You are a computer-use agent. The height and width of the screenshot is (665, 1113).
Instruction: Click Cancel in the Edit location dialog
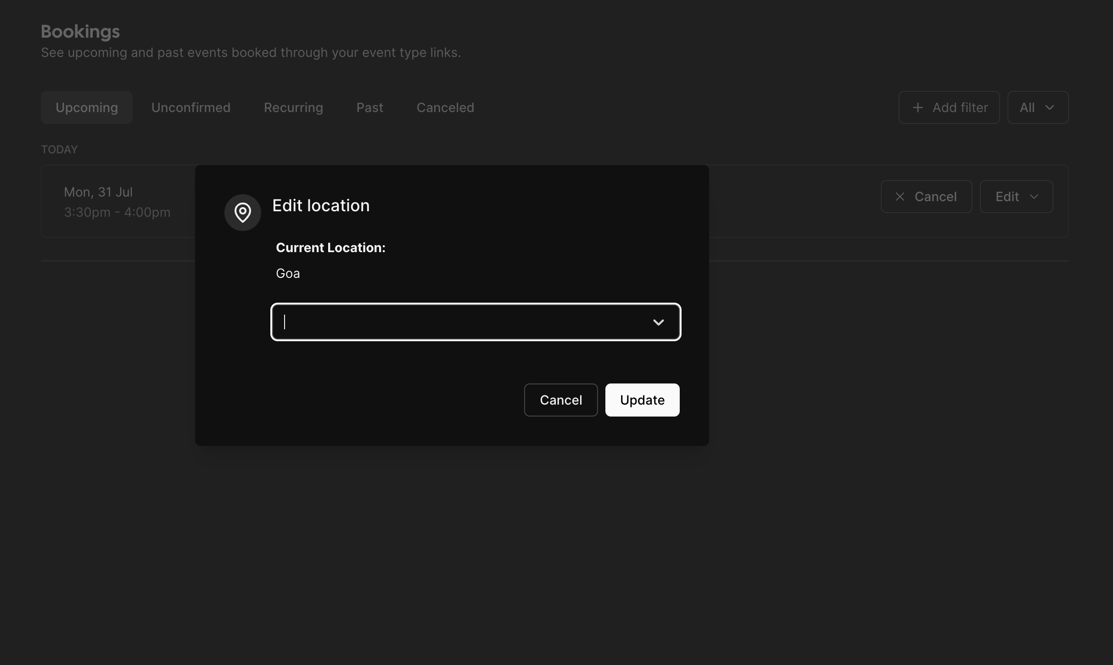[x=561, y=400]
